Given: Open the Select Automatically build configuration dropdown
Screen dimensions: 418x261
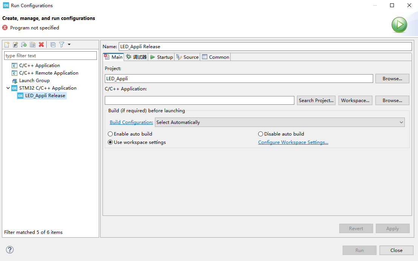Looking at the screenshot, I should click(x=280, y=122).
